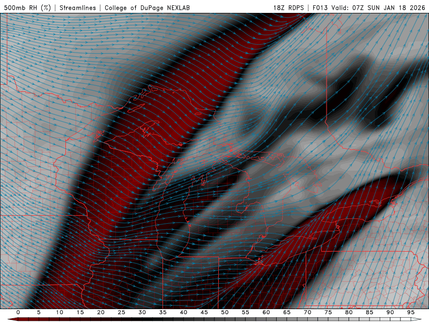The width and height of the screenshot is (429, 322).
Task: Click the '15' colorbar label
Action: coord(80,312)
